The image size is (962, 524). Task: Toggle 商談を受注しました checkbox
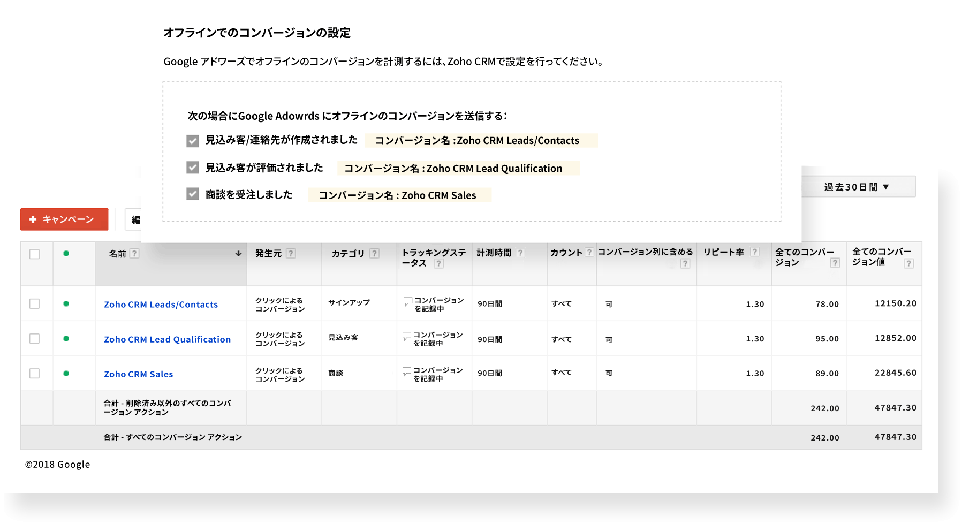point(193,194)
